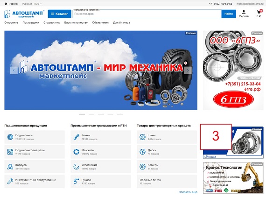
Task: Open the Блок по качеству menu item
Action: pyautogui.click(x=76, y=22)
